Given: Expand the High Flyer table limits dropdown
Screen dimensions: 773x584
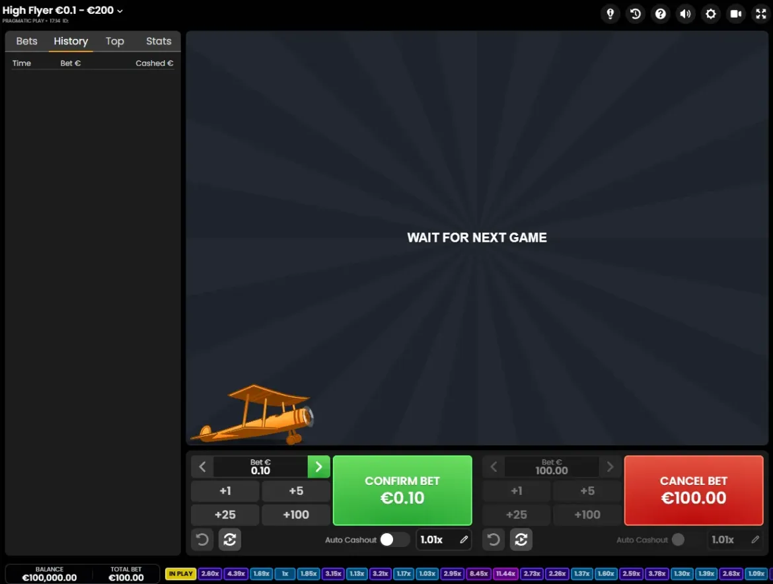Looking at the screenshot, I should [63, 11].
